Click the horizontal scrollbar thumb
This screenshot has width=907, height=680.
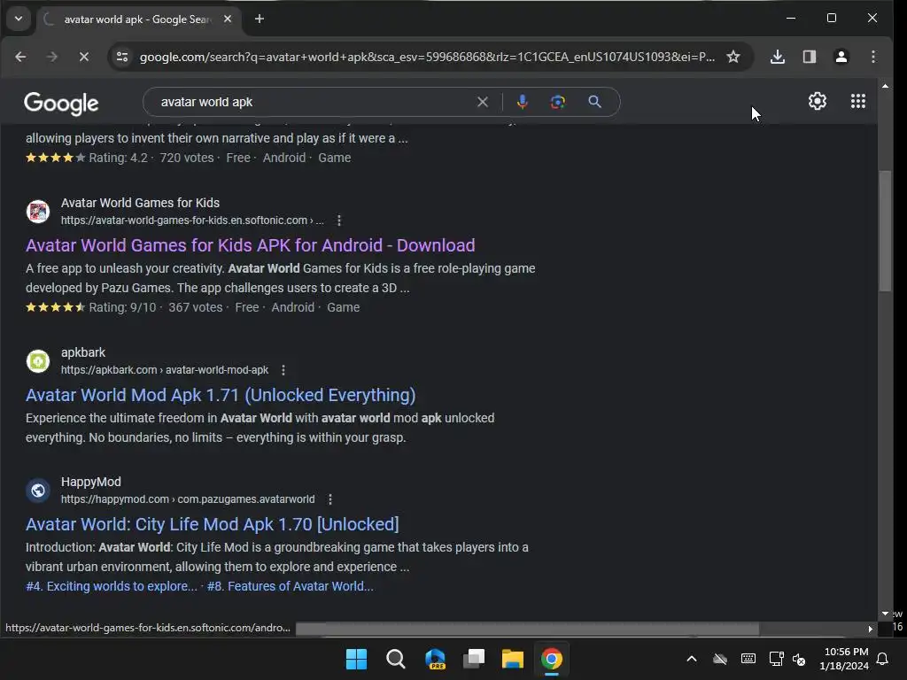527,629
